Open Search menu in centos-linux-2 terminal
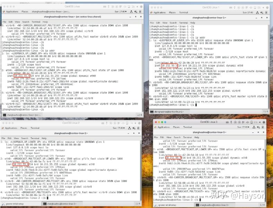 pos(25,138)
